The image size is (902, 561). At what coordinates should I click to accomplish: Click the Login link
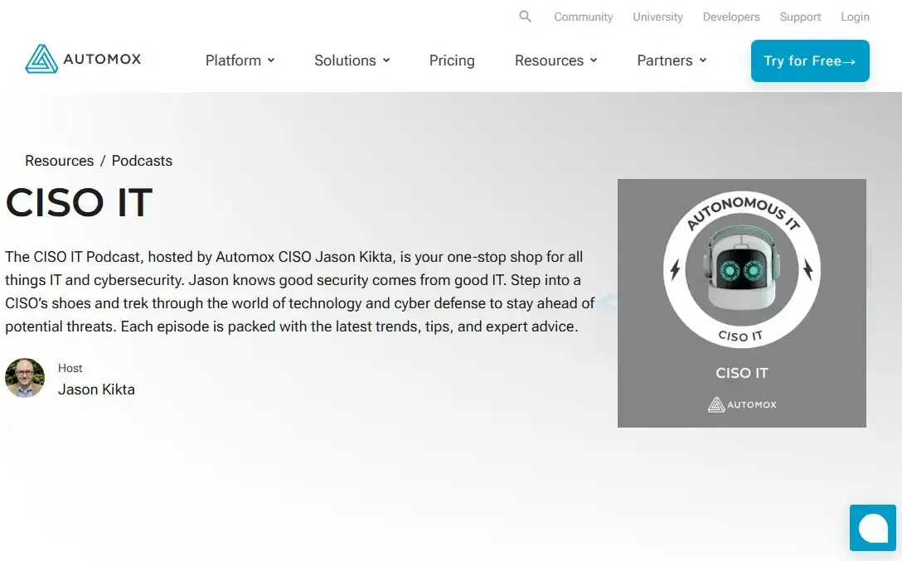click(855, 17)
